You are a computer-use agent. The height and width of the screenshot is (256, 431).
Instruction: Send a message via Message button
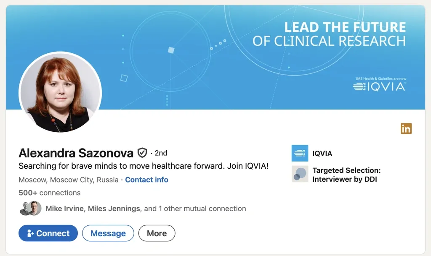[108, 233]
